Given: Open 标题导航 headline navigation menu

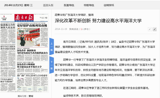Looking at the screenshot, I should [x=89, y=5].
